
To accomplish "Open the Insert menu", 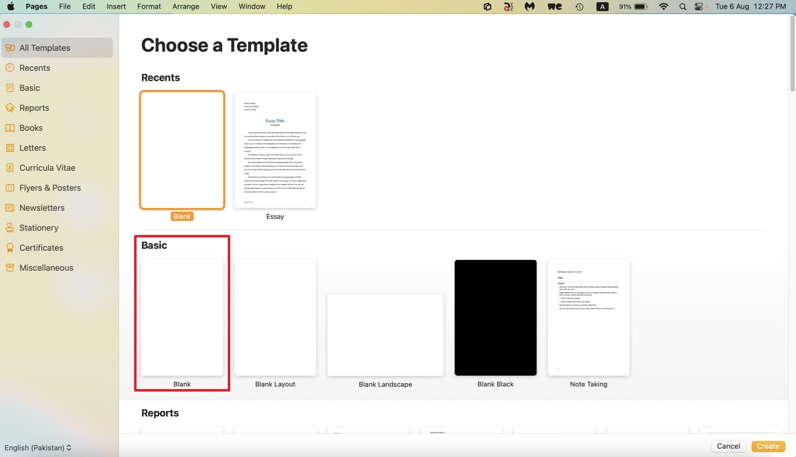I will 116,6.
